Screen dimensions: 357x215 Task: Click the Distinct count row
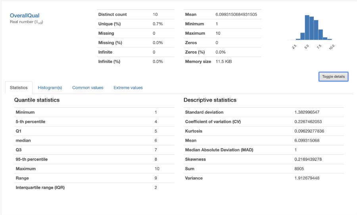click(136, 14)
